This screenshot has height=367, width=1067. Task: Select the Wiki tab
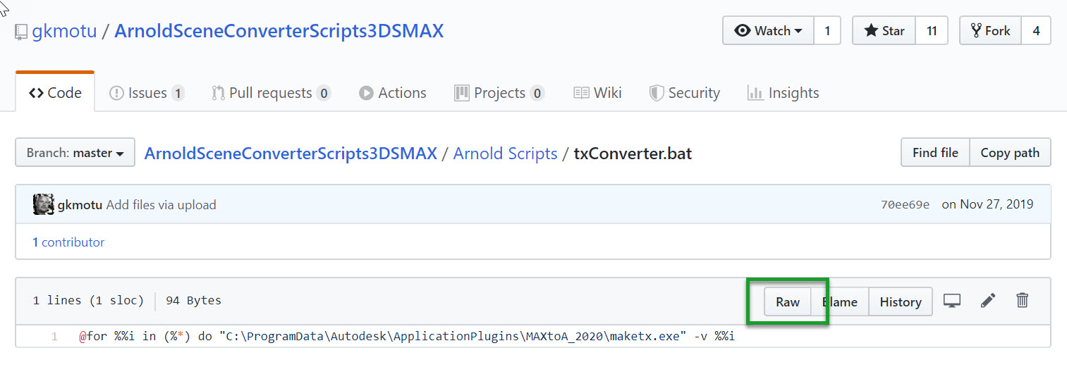(597, 93)
